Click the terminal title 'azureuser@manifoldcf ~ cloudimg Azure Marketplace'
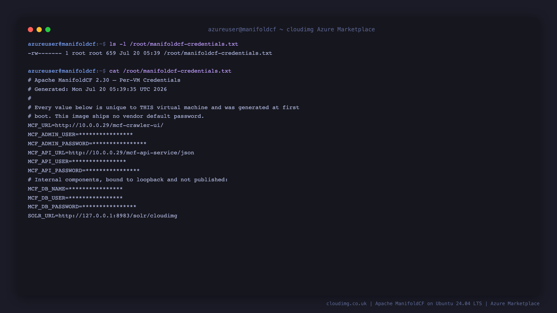 pyautogui.click(x=291, y=30)
